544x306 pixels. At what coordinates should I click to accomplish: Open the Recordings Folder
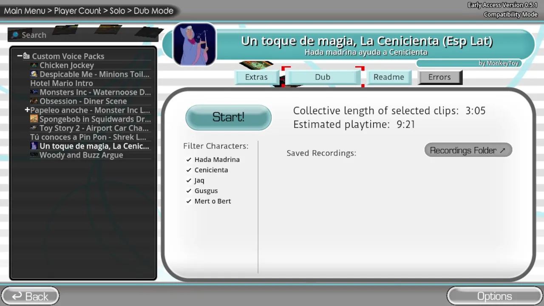point(468,150)
